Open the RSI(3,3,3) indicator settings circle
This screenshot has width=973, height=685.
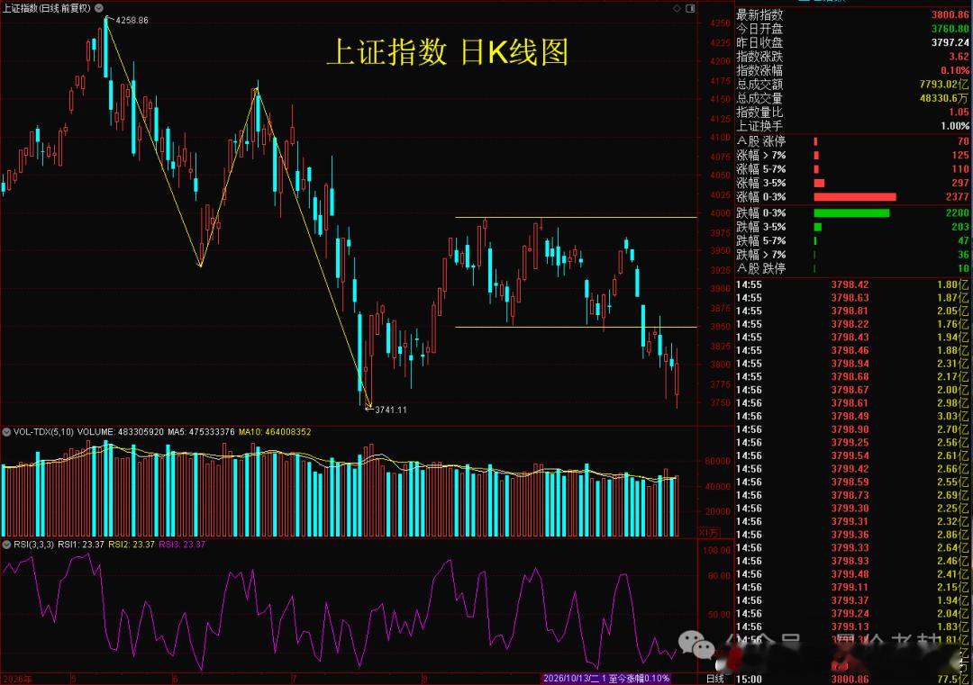click(x=7, y=545)
